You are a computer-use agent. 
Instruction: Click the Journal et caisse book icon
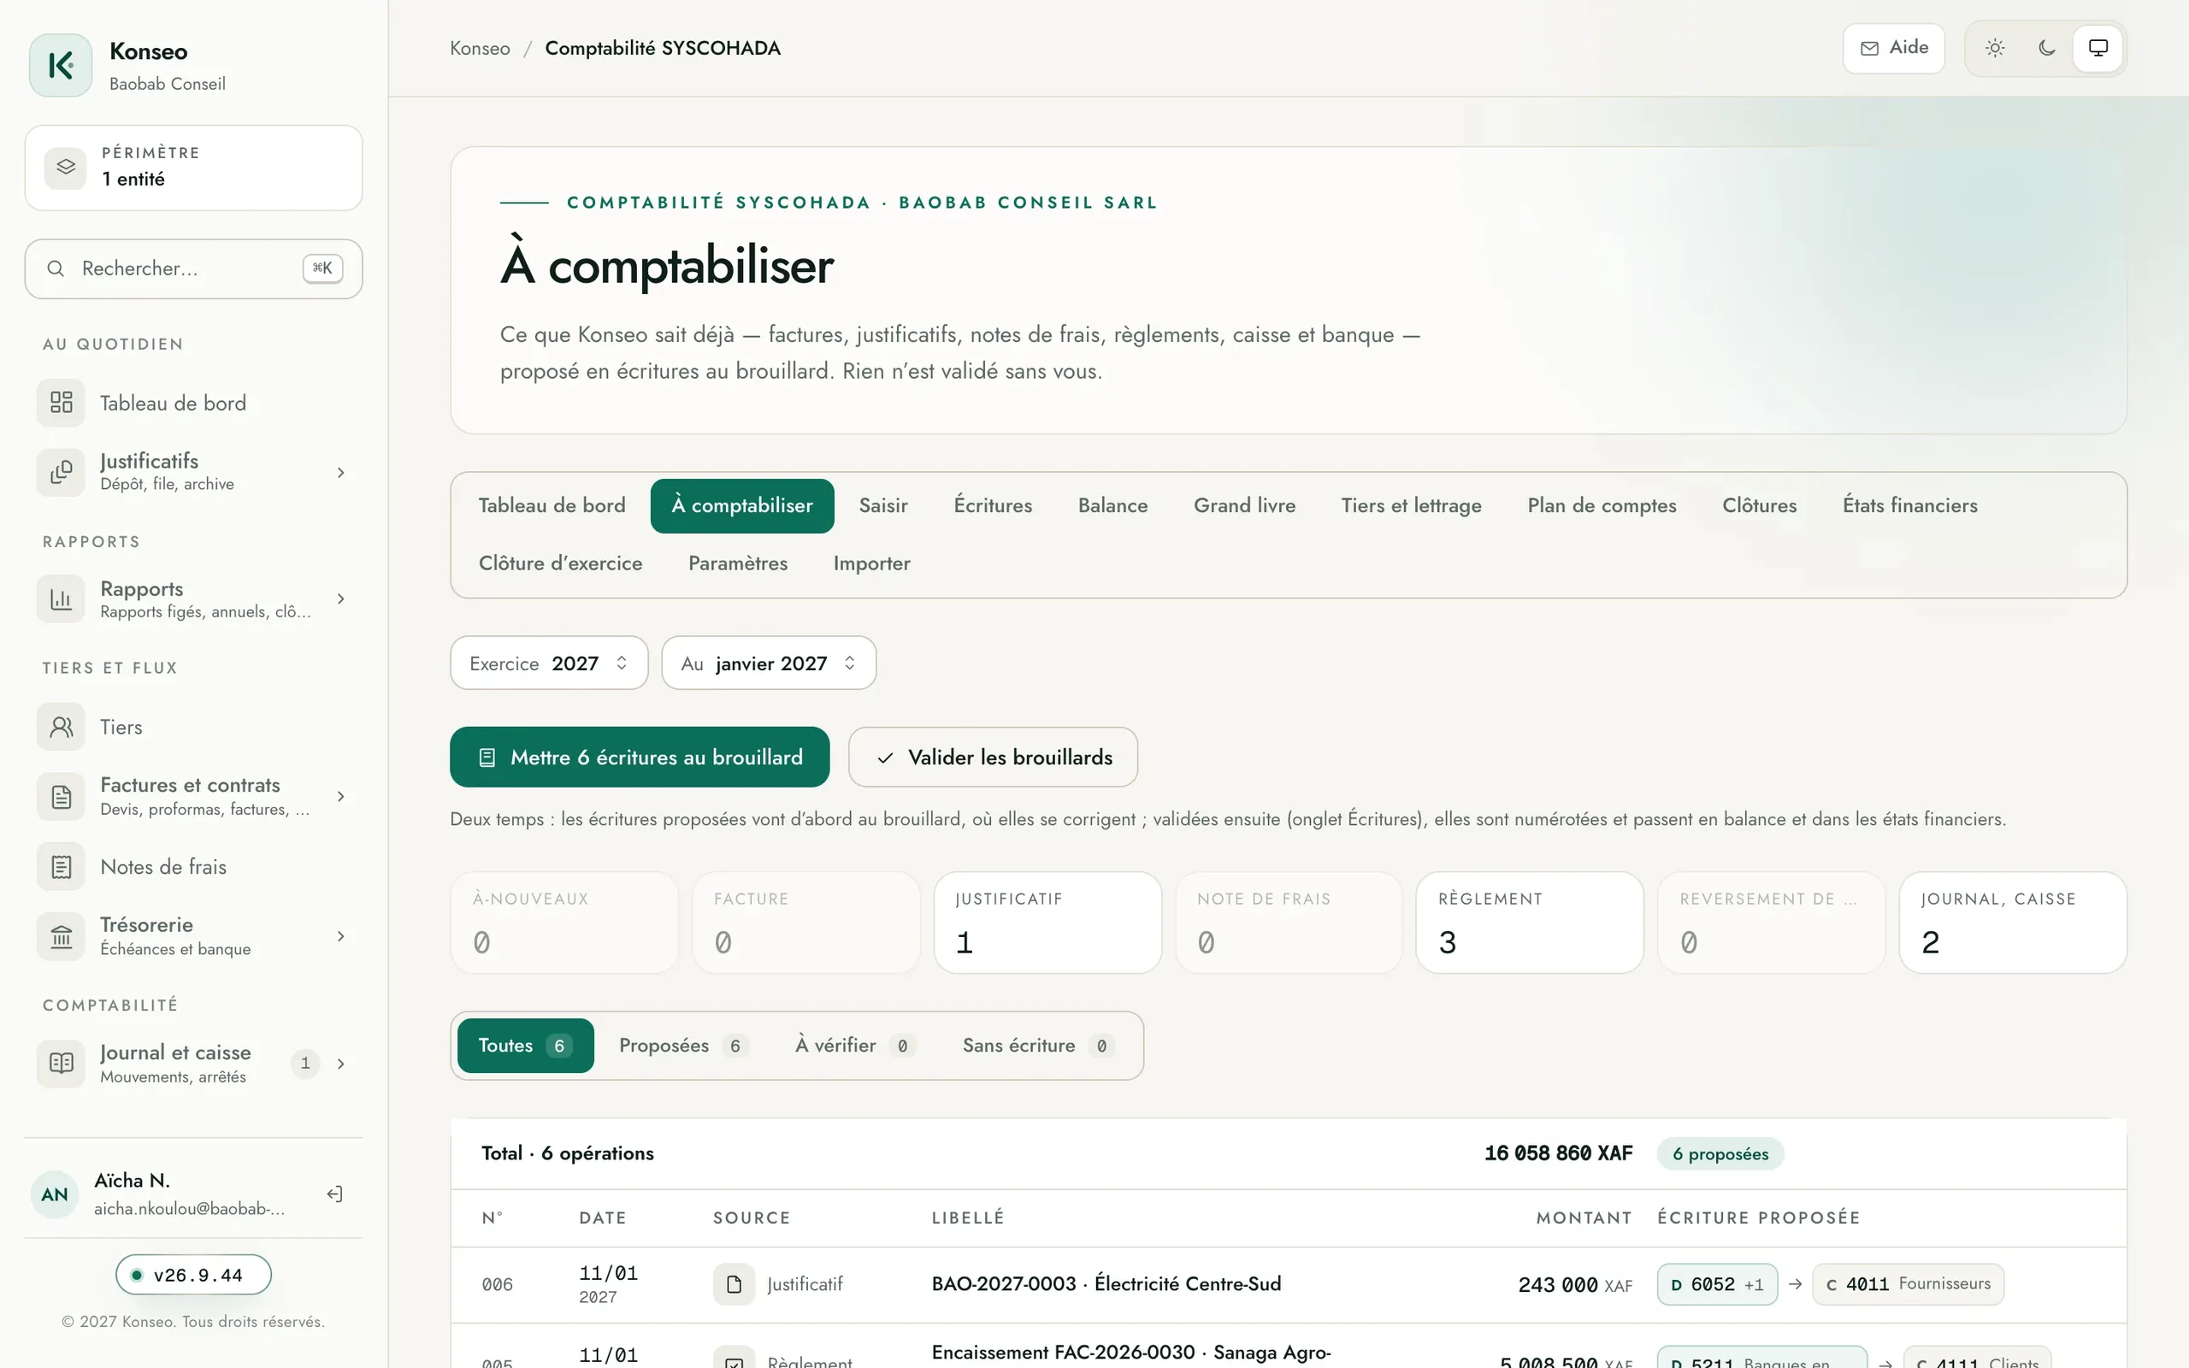(61, 1063)
